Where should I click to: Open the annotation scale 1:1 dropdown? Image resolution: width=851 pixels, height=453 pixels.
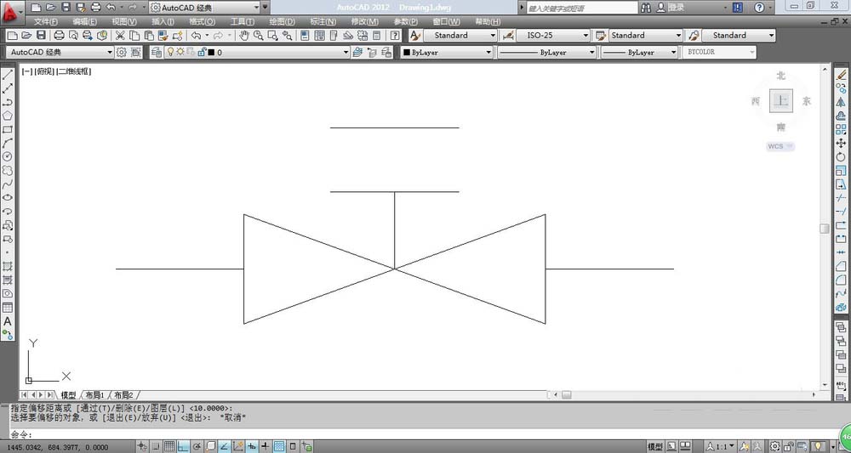pyautogui.click(x=720, y=446)
